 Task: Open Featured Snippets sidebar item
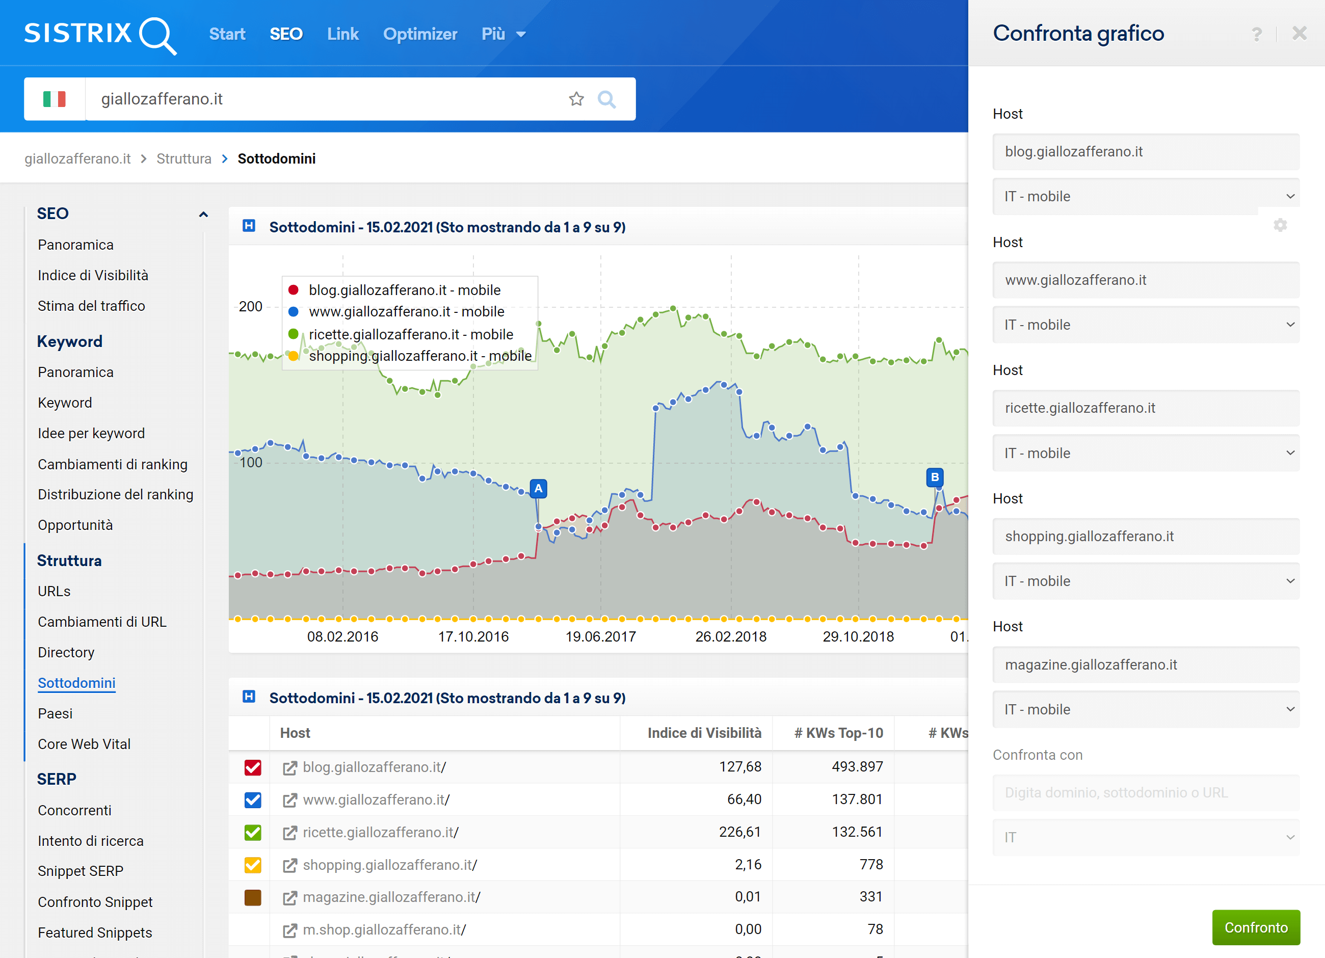[x=95, y=933]
